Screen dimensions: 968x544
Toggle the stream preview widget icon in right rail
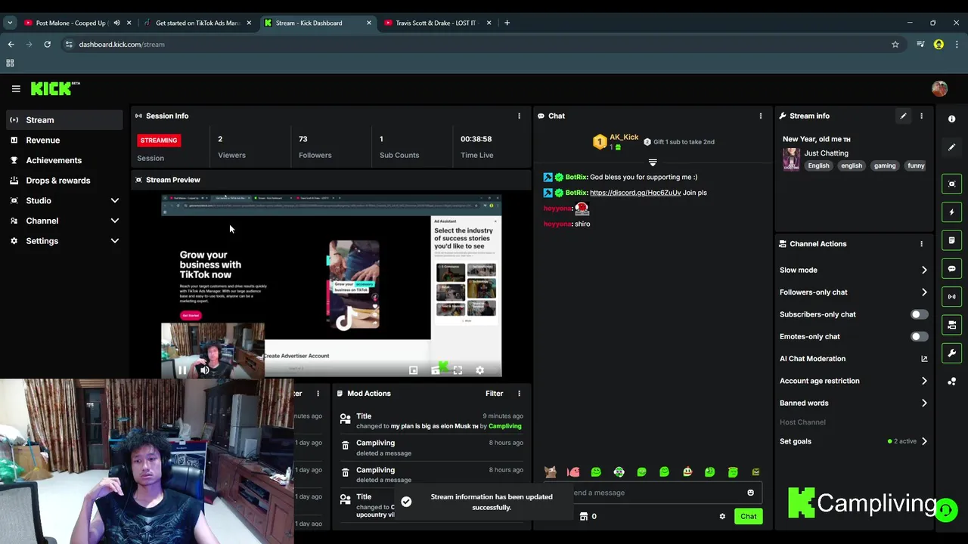click(951, 184)
